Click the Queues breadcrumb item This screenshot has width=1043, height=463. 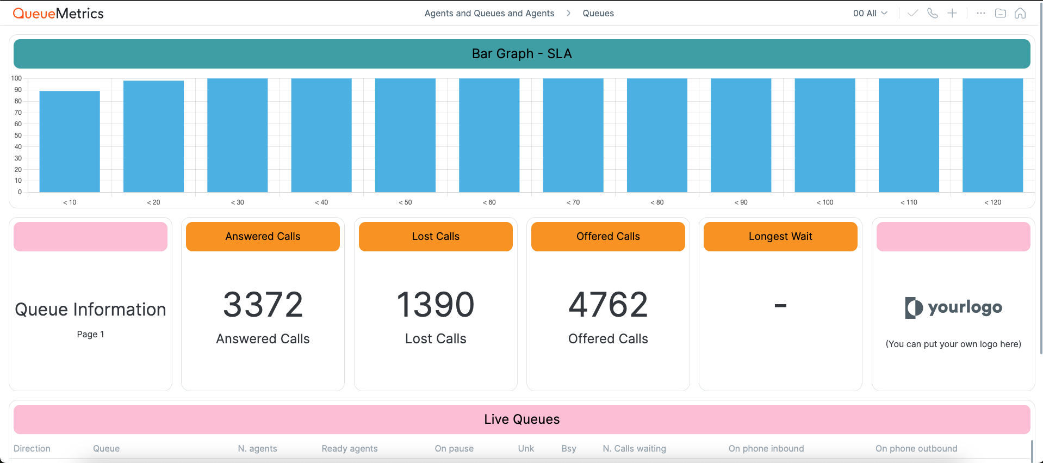point(598,13)
